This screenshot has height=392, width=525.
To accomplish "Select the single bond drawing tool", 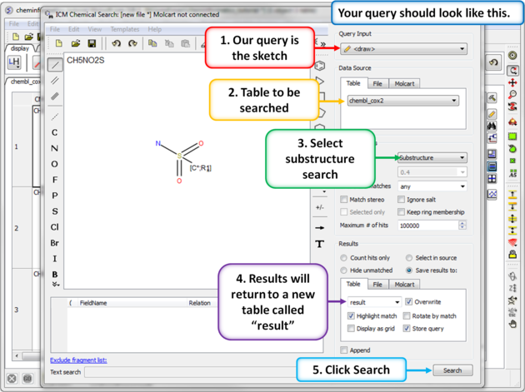I will tap(55, 64).
